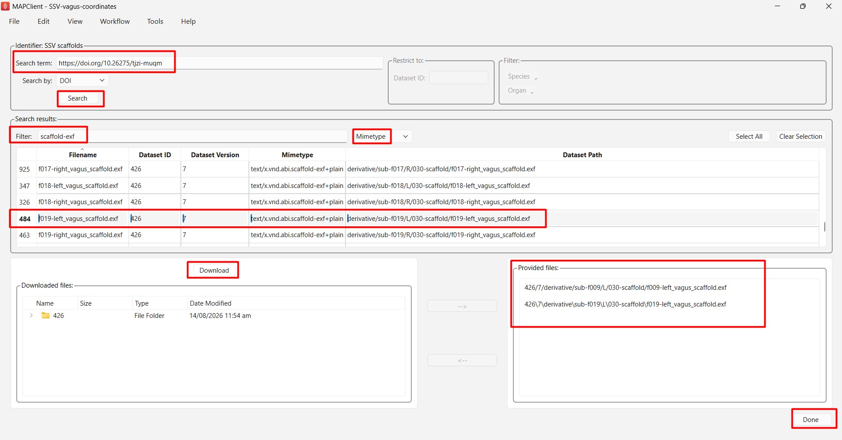Select f018-left_vagus_scaffold.exf filename cell
The width and height of the screenshot is (842, 440).
pyautogui.click(x=83, y=186)
